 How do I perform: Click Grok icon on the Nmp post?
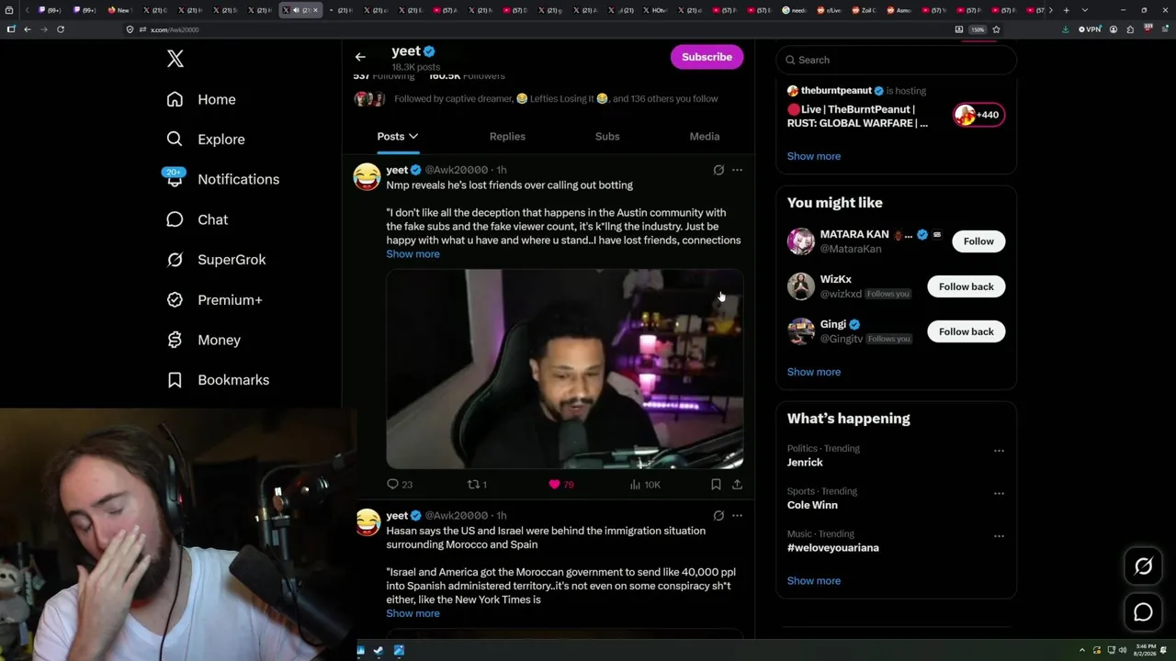pyautogui.click(x=718, y=170)
